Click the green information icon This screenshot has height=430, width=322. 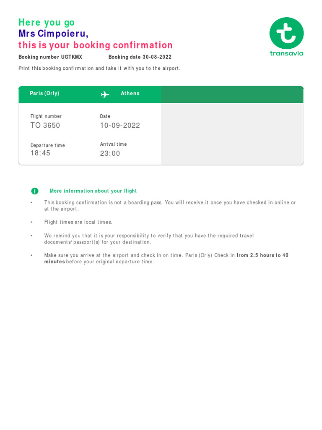coord(35,191)
